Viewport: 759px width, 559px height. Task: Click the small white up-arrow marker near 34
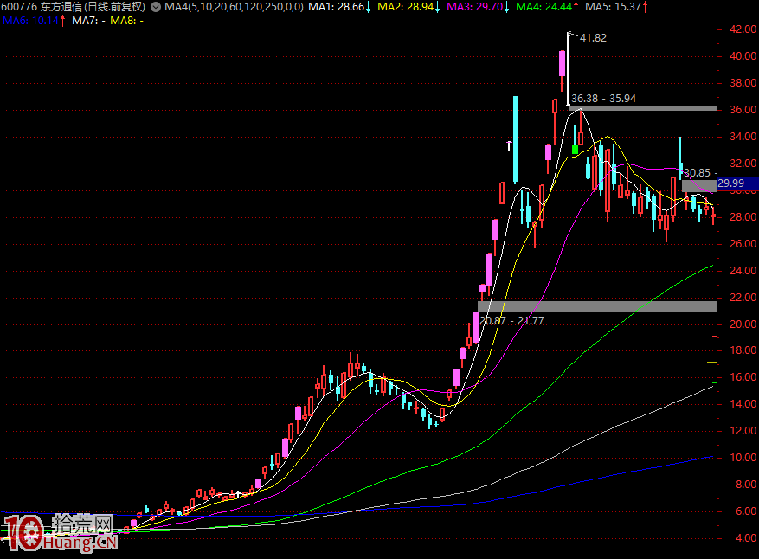pos(510,145)
